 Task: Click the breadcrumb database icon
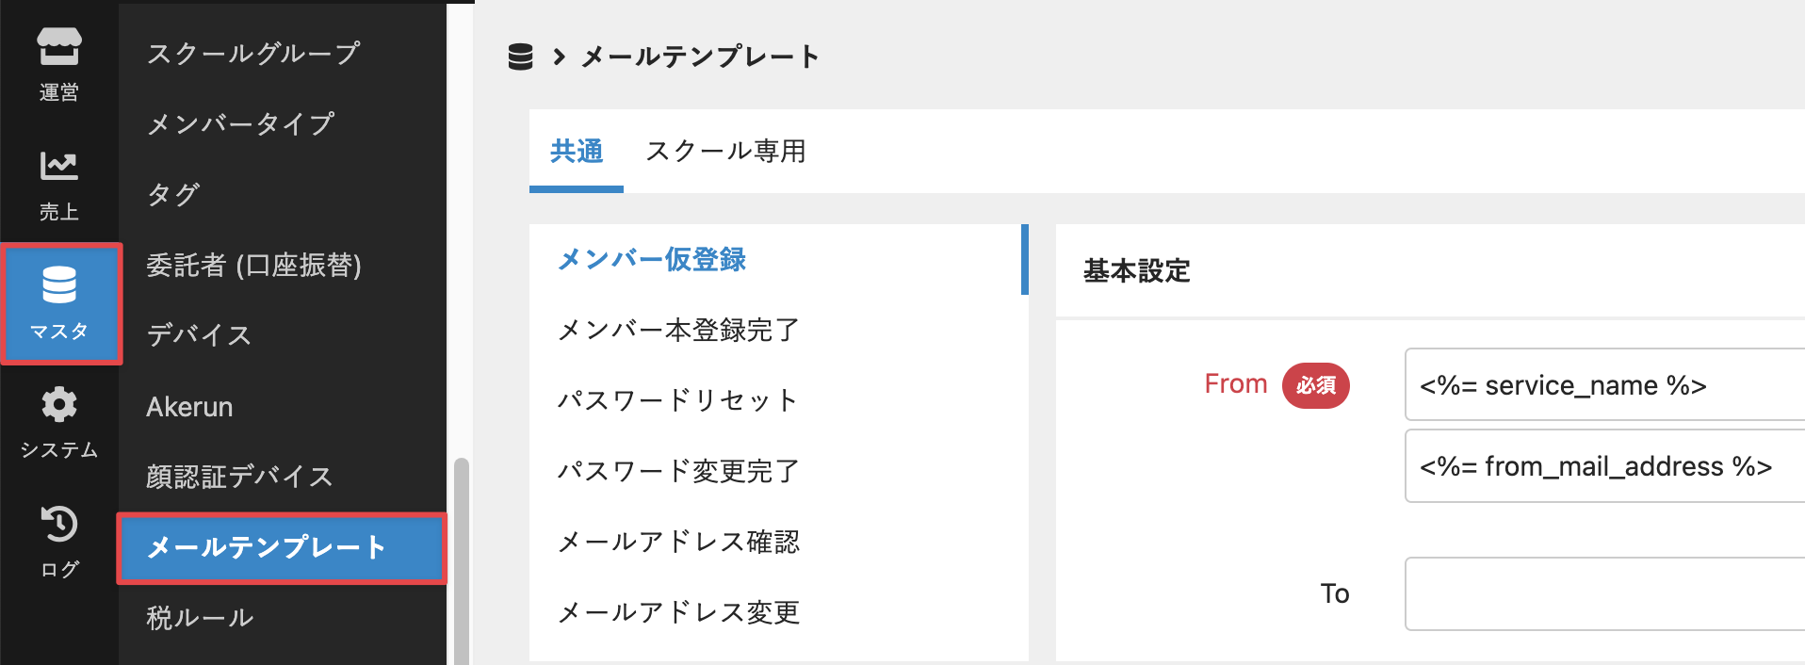point(520,57)
